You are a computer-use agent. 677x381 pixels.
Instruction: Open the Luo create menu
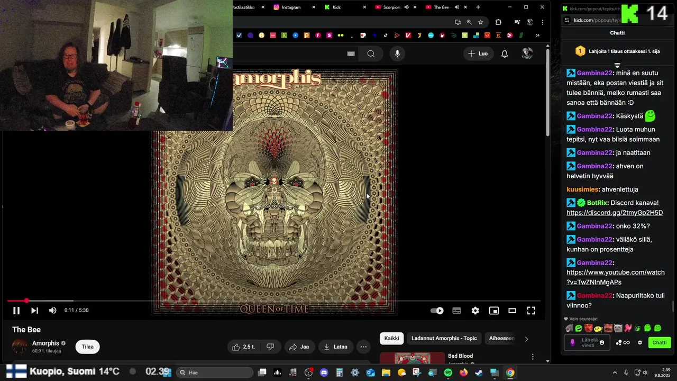(x=478, y=53)
